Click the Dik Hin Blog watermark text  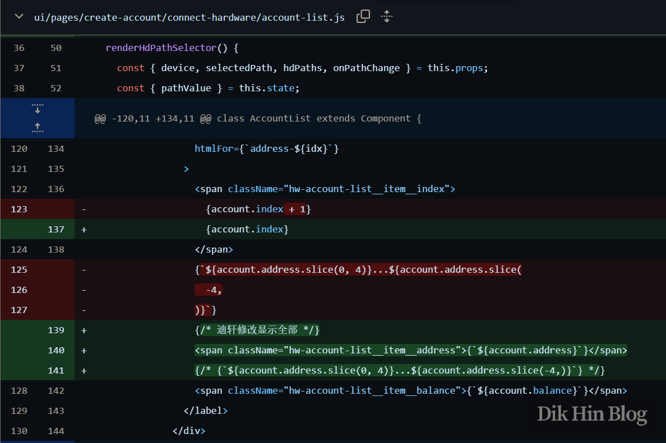(591, 414)
